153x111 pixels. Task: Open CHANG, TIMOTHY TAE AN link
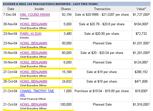[x=37, y=93]
